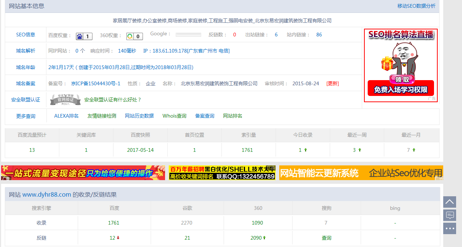The height and width of the screenshot is (247, 462).
Task: Click the bing column header
Action: (395, 208)
